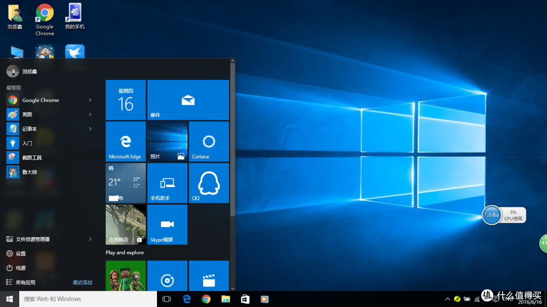Launch the QQ penguin tile
This screenshot has width=547, height=307.
(209, 183)
